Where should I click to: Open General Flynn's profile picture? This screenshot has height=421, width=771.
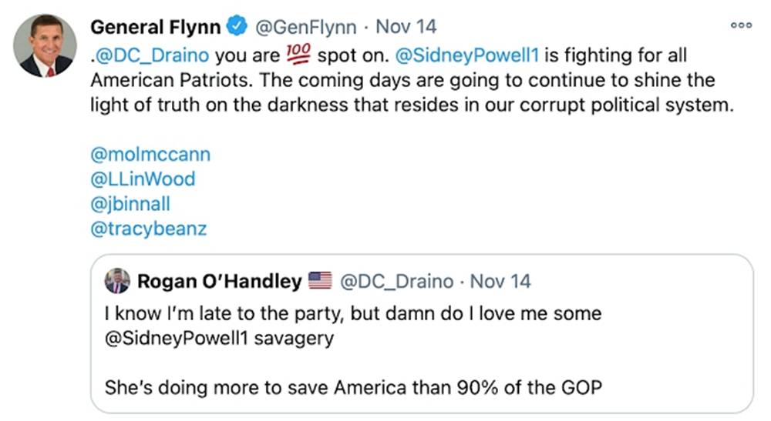point(45,45)
